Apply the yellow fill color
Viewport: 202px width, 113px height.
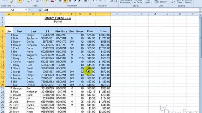coord(46,1)
